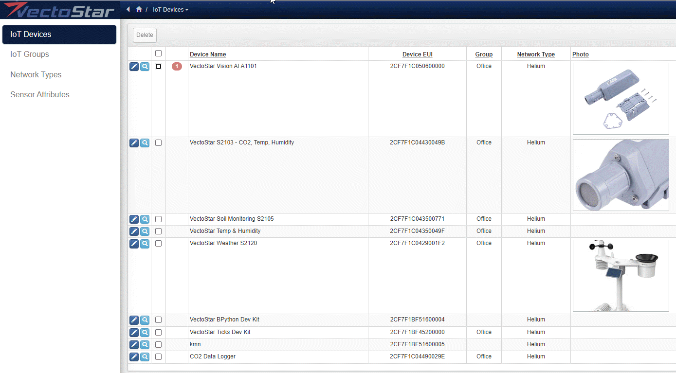
Task: Edit VectoStar Soil Monitoring S2105 pencil icon
Action: click(x=134, y=219)
